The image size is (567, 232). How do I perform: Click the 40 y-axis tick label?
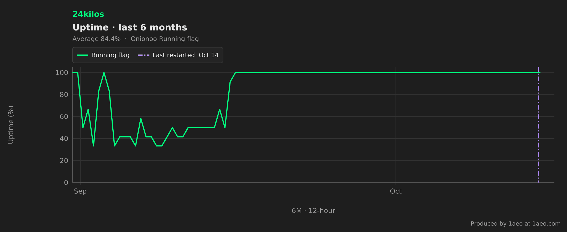coord(64,139)
